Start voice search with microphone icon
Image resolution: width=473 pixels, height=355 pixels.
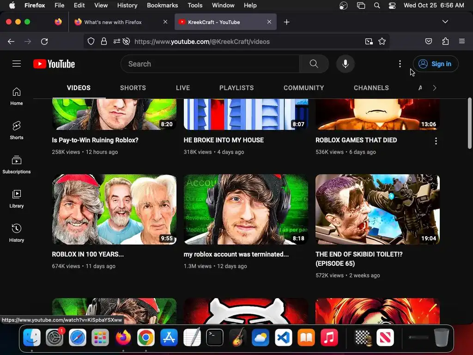pos(346,64)
